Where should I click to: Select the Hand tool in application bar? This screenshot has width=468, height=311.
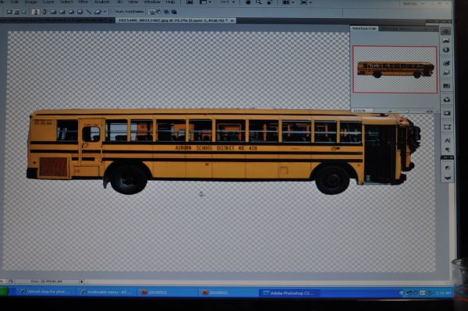pos(248,2)
